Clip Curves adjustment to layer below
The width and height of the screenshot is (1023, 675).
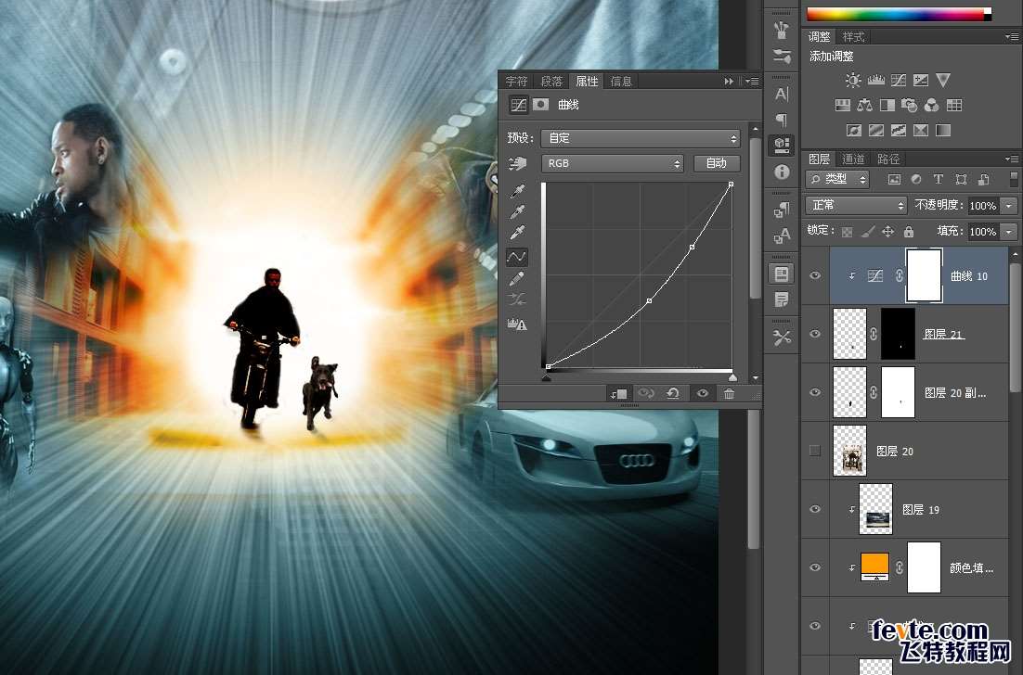[618, 393]
